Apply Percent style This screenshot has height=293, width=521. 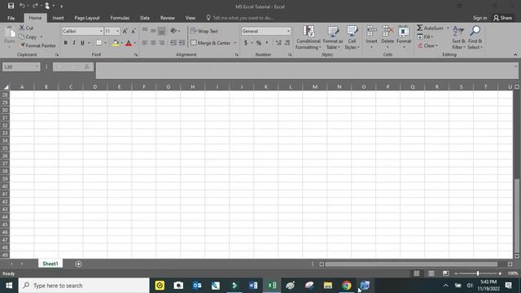tap(259, 42)
